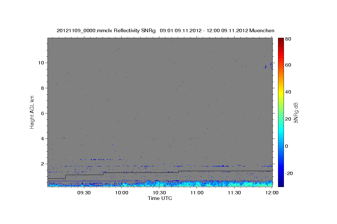This screenshot has height=224, width=337.
Task: Click the 'Time UTC' axis label
Action: tap(160, 198)
